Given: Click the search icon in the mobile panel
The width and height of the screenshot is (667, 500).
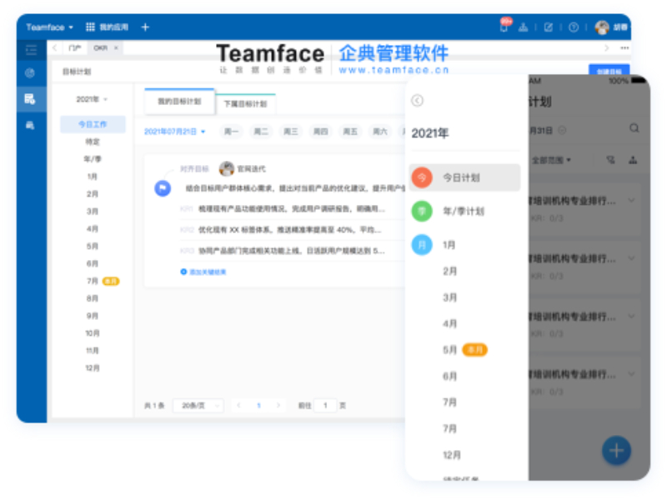Looking at the screenshot, I should 634,127.
